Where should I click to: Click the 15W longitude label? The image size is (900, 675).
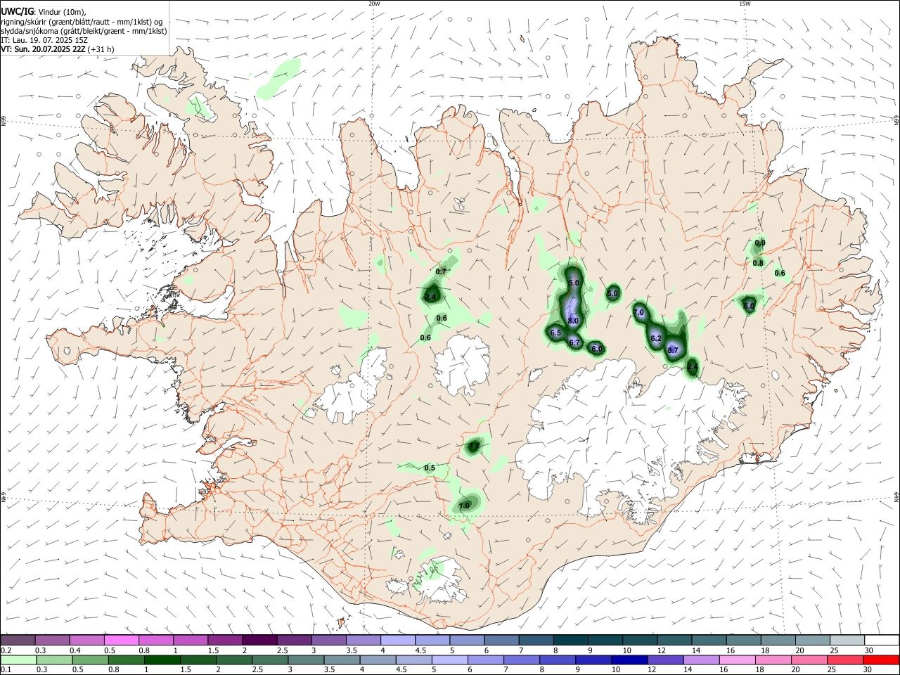pos(744,4)
